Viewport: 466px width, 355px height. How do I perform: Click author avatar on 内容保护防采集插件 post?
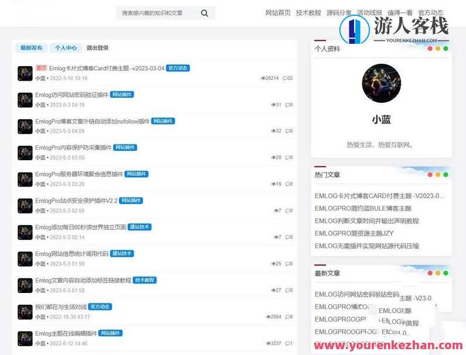coord(25,153)
